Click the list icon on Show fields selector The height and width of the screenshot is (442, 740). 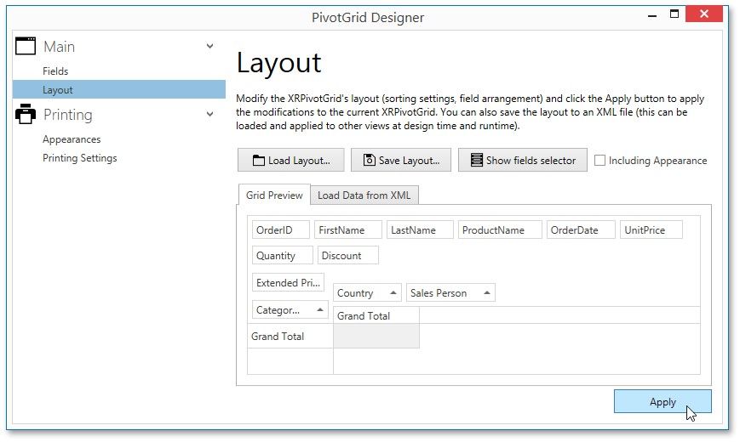476,161
